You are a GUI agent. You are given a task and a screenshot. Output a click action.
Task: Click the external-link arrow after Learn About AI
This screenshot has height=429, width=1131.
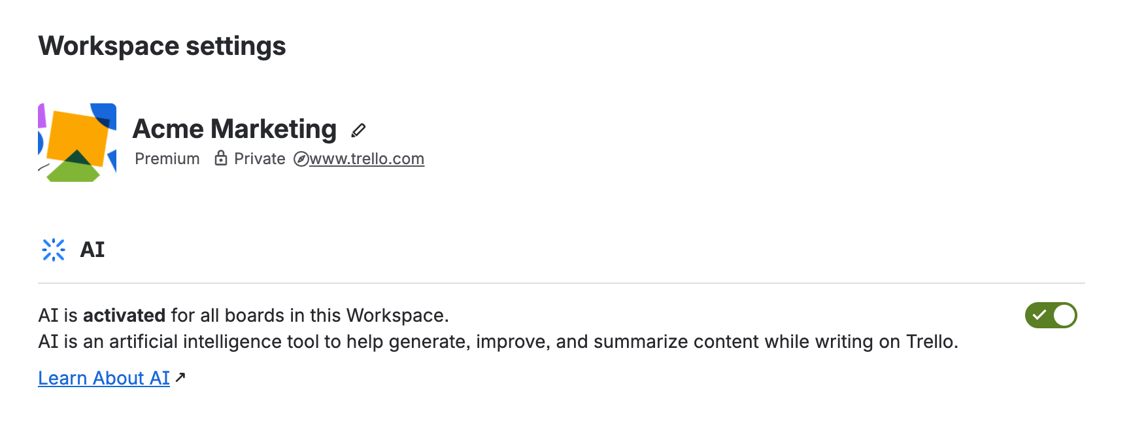[181, 377]
